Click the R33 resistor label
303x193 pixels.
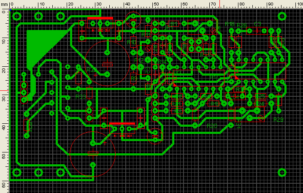click(81, 97)
